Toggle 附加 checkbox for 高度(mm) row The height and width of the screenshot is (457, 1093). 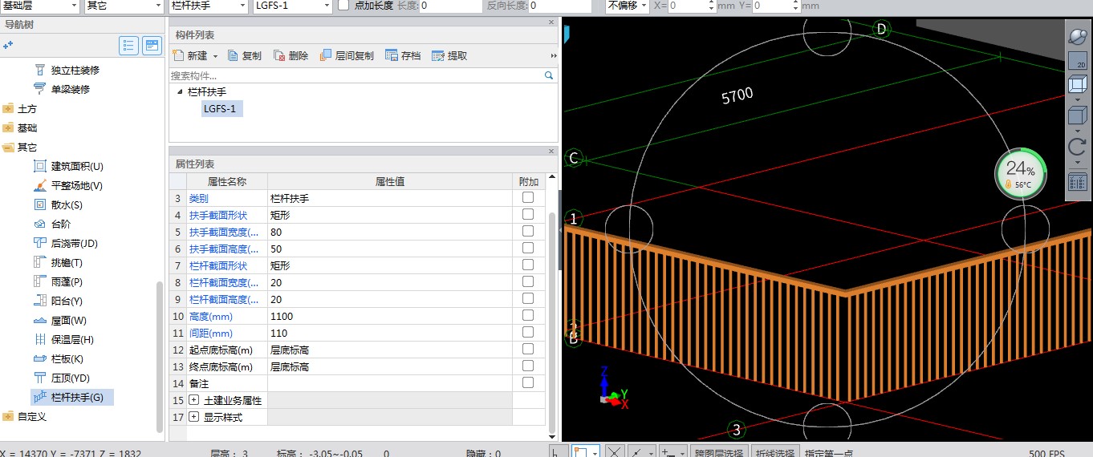528,315
